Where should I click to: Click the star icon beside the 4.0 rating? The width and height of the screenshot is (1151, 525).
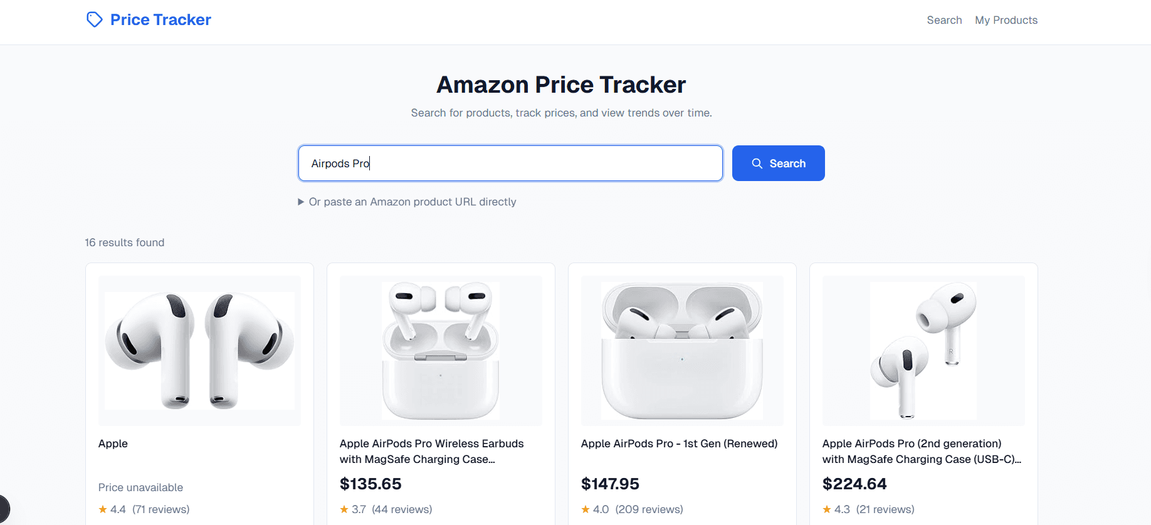(585, 509)
